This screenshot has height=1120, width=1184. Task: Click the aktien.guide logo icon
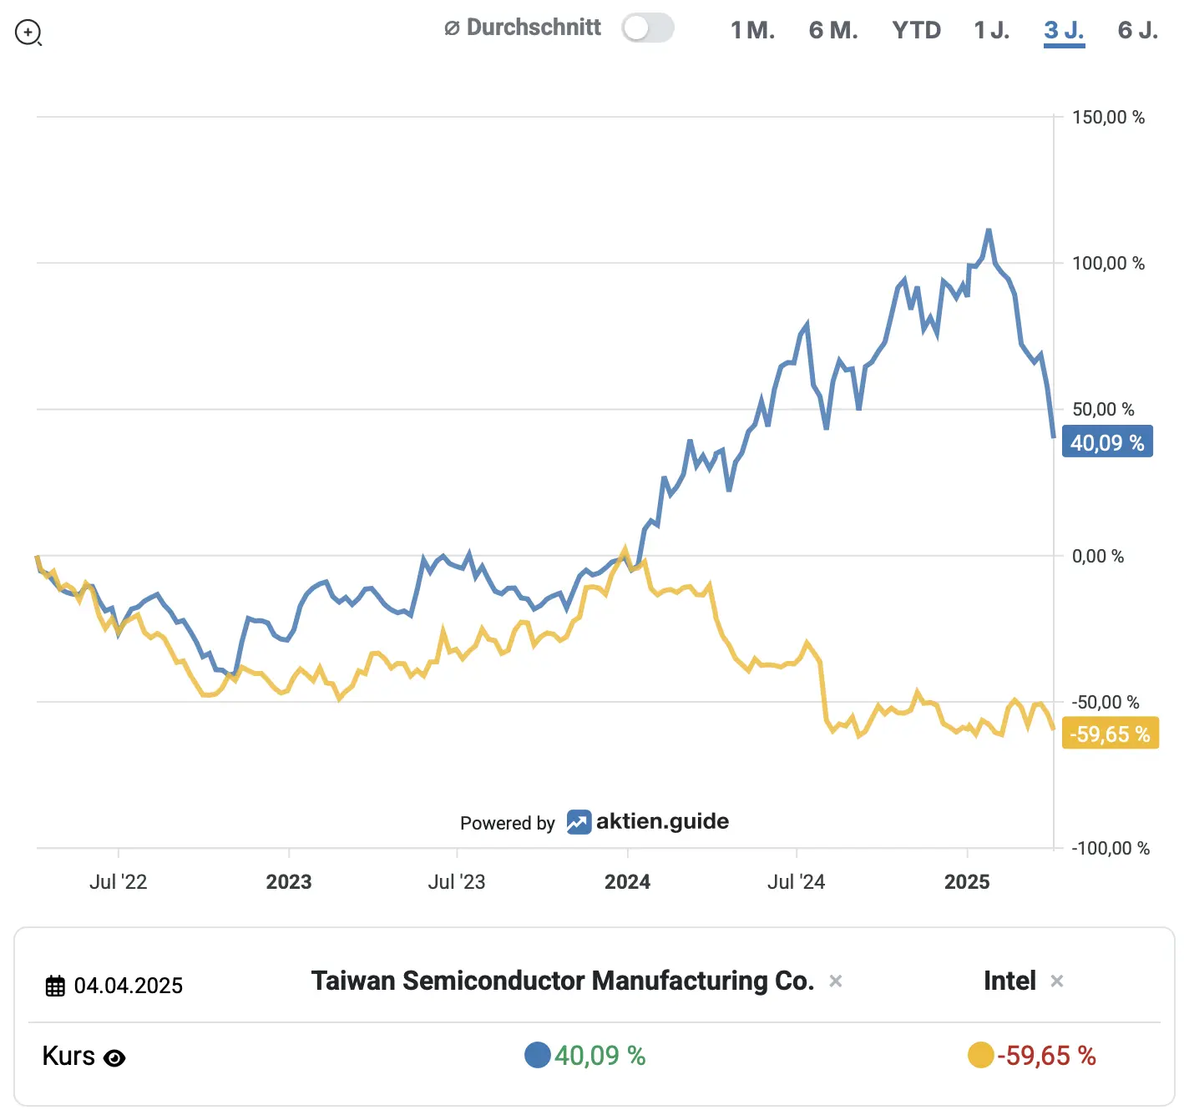579,822
